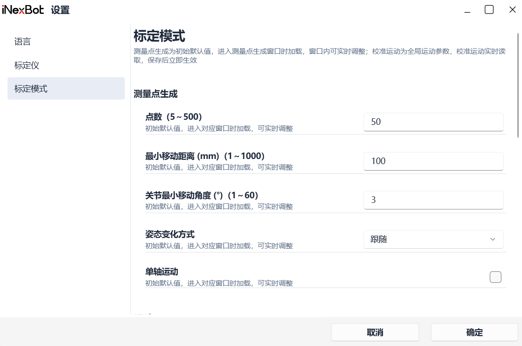The height and width of the screenshot is (346, 522).
Task: Open the 姿态变化方式 dropdown showing 跟随
Action: point(434,239)
